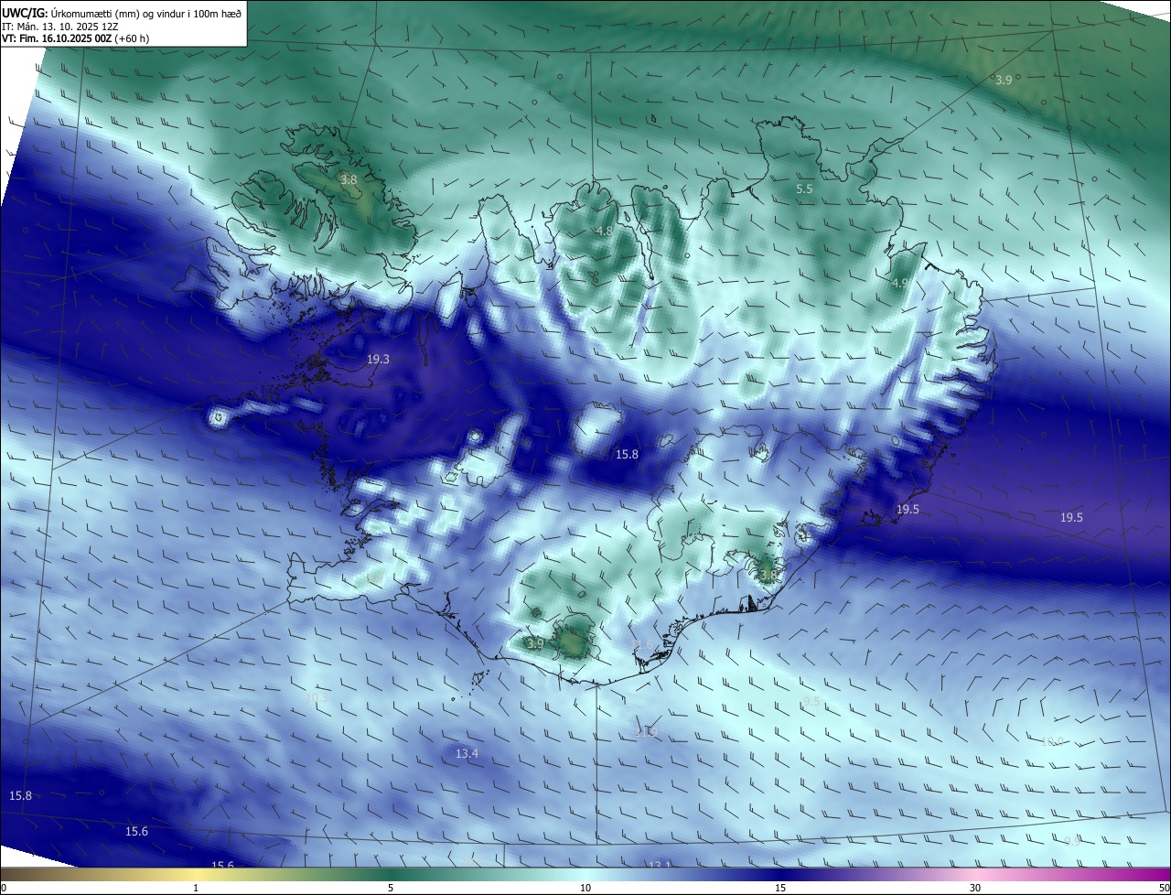Click the title "Úrkomumætti (mm) og vindur í 100m hæð"
The width and height of the screenshot is (1171, 895).
pos(145,14)
